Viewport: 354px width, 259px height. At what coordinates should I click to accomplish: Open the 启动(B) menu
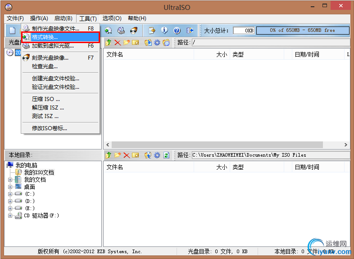(x=64, y=18)
